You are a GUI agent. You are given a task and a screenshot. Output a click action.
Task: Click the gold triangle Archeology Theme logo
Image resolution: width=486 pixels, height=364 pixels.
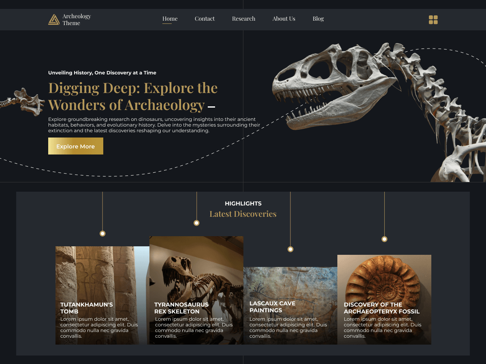click(x=53, y=19)
